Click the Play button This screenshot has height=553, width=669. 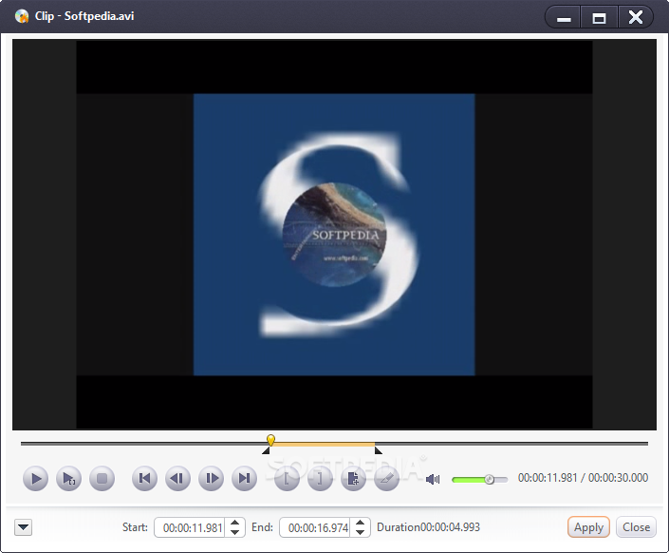click(35, 478)
